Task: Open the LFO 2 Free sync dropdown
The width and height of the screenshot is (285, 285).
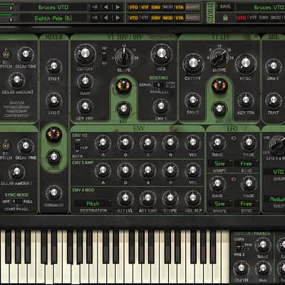Action: (x=247, y=204)
